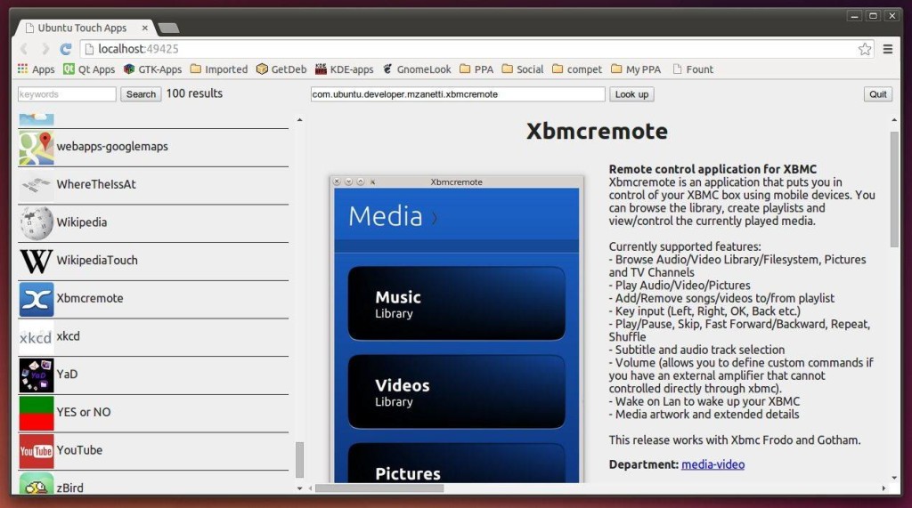Viewport: 912px width, 508px height.
Task: Go back with the browser back arrow
Action: pos(24,49)
